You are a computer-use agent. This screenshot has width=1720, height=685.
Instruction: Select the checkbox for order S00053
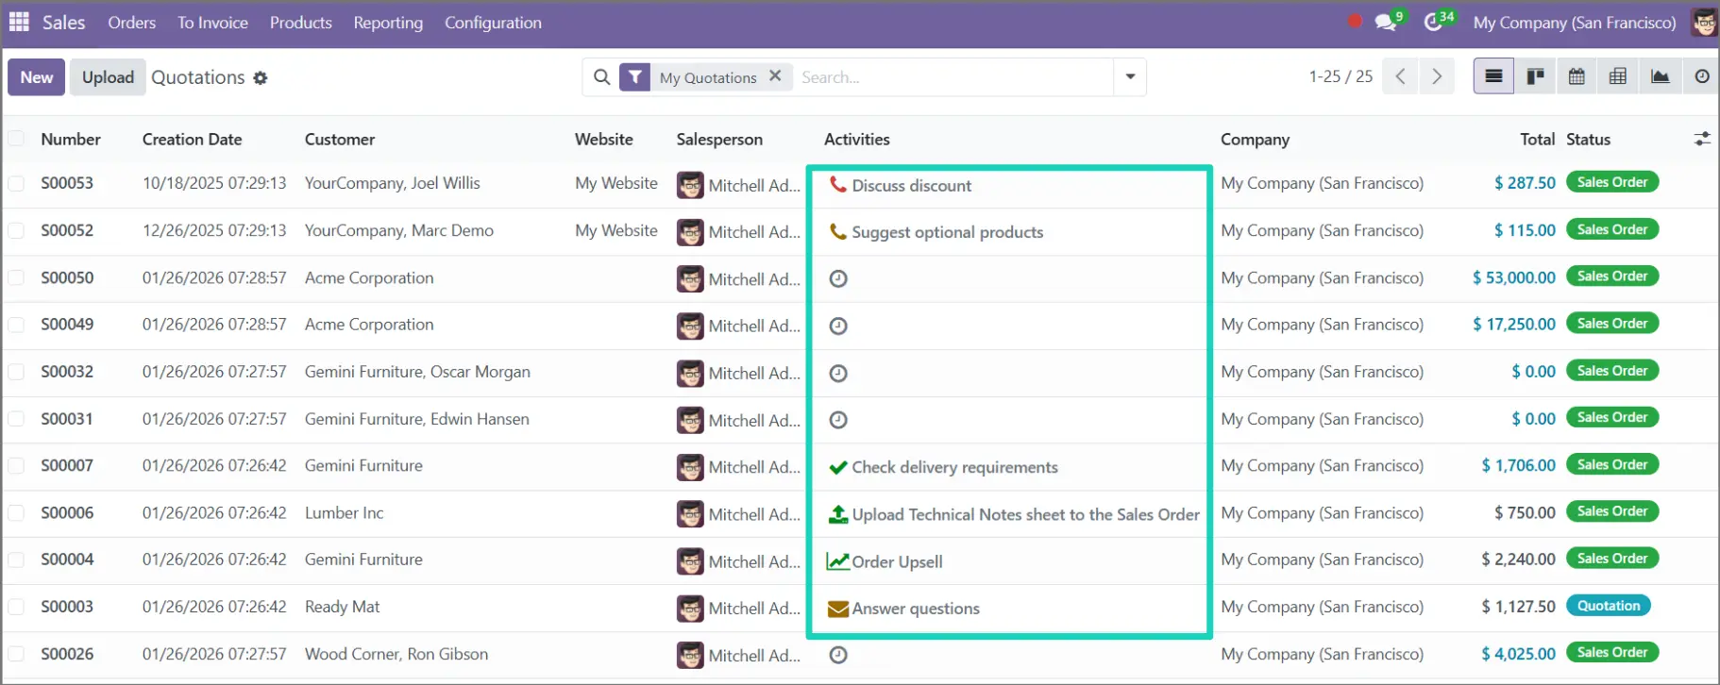point(17,183)
